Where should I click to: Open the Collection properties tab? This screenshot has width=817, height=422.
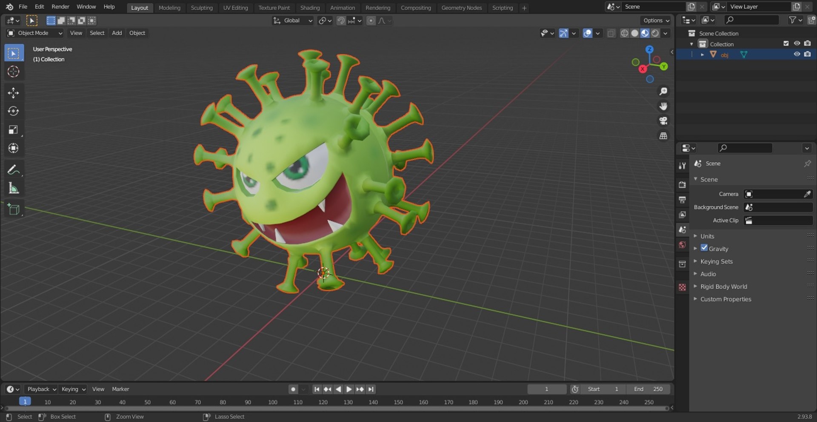point(682,264)
